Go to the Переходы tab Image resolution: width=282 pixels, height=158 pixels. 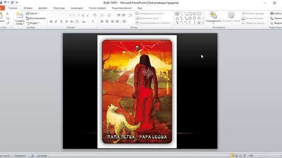click(x=59, y=8)
